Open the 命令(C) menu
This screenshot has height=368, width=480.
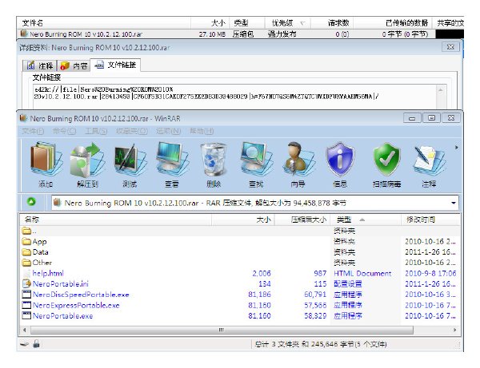(64, 131)
